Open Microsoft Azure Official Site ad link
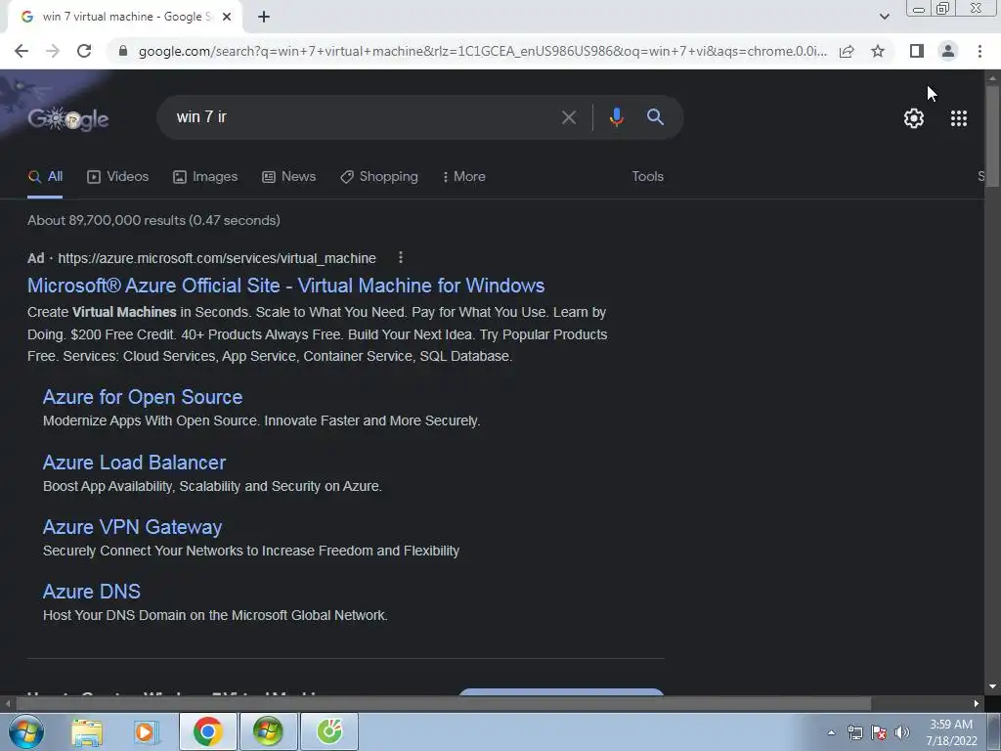 [286, 286]
